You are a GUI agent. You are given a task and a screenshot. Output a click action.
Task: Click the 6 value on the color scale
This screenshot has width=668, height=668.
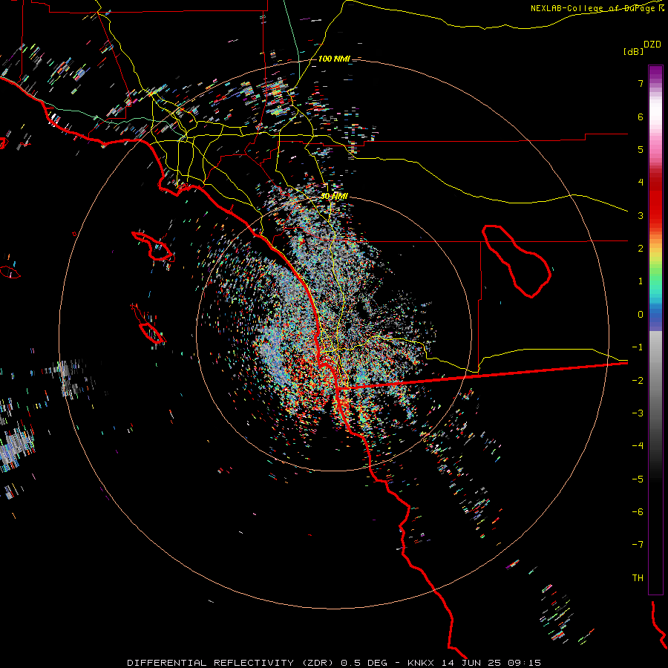pos(641,117)
